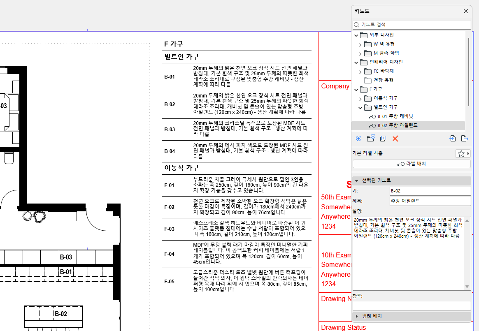Click the M 금속 작업 folder icon

368,53
